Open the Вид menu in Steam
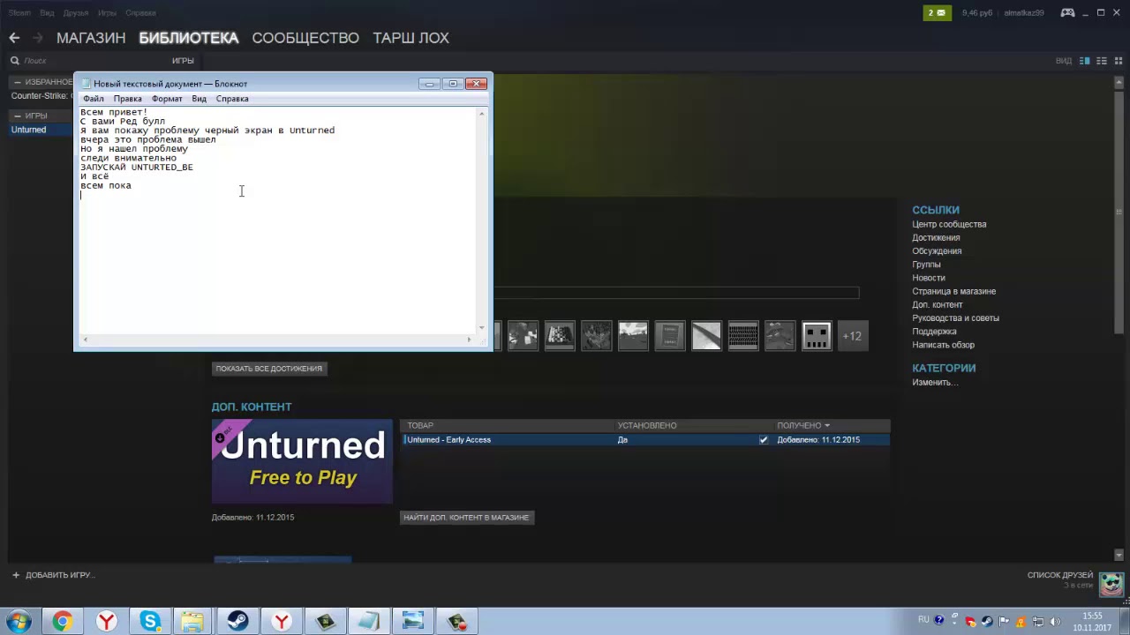Image resolution: width=1130 pixels, height=635 pixels. (47, 13)
